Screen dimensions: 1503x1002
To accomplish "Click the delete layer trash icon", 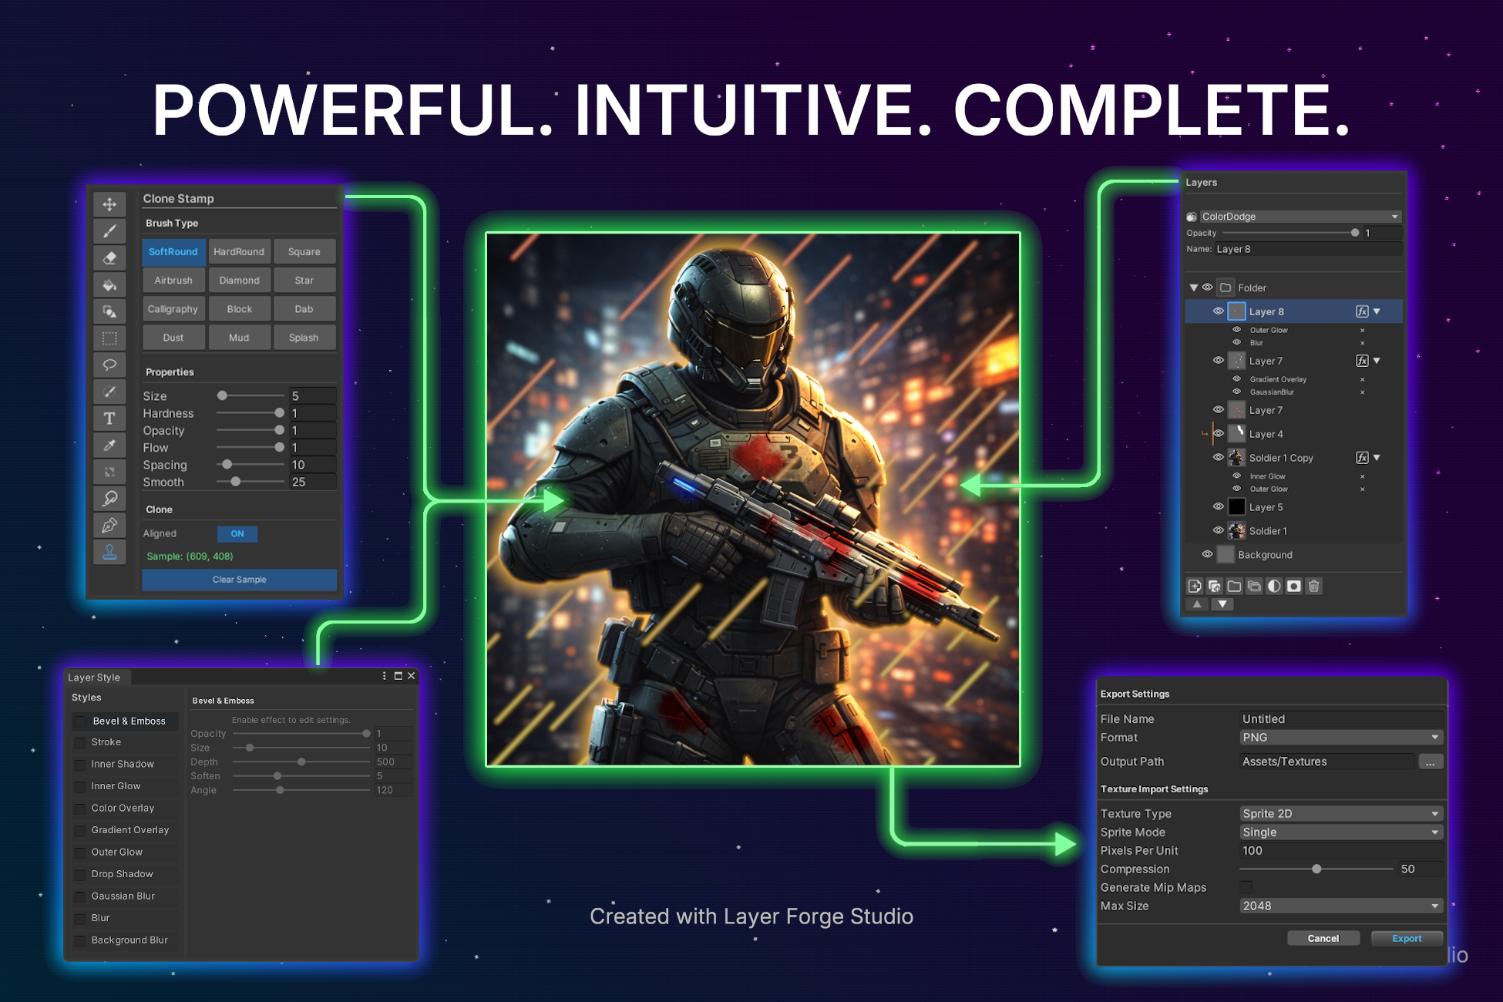I will (1314, 586).
